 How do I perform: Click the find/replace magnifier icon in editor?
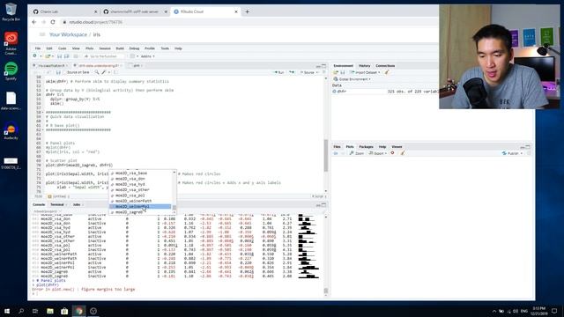[97, 72]
